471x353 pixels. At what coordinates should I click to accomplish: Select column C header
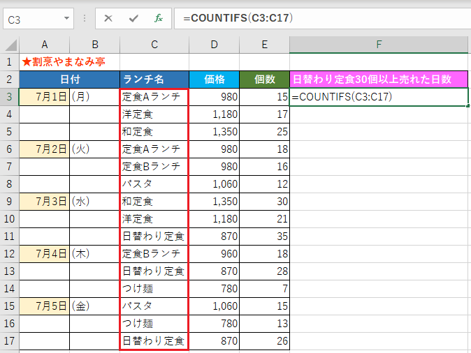coord(154,45)
